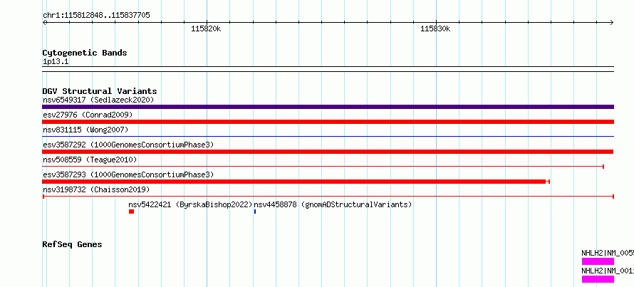The image size is (634, 287).
Task: Click the red esv3587292 variant bar
Action: pyautogui.click(x=328, y=152)
